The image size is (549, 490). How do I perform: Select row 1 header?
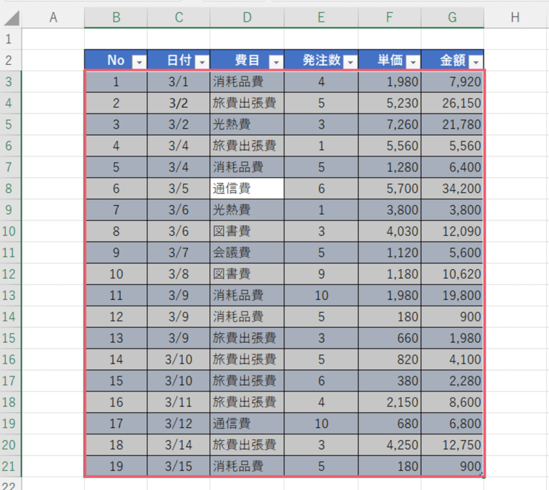pyautogui.click(x=9, y=39)
